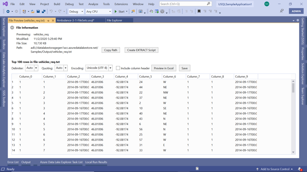Viewport: 307px width, 172px height.
Task: Switch to Ambulance-3-1-FileSets.usql tab
Action: 75,20
